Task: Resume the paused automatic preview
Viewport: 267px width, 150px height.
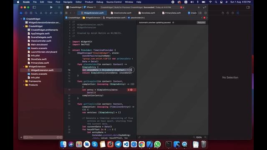Action: pos(201,22)
